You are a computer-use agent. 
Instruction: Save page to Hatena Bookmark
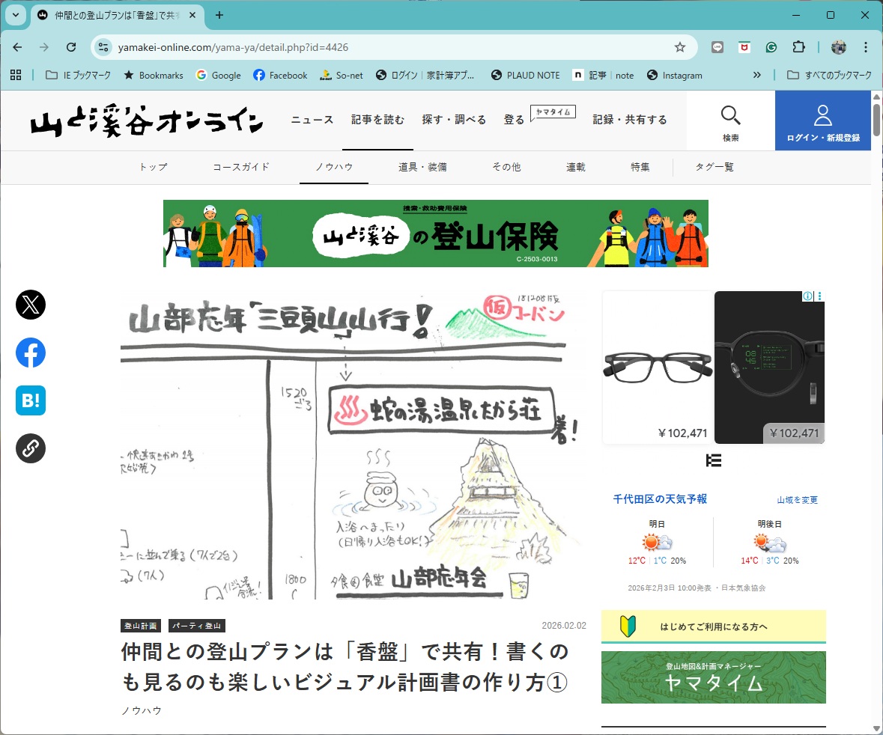(30, 400)
